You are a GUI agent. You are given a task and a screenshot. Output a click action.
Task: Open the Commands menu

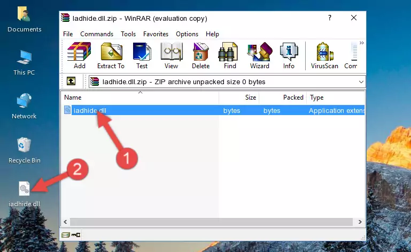[x=97, y=34]
